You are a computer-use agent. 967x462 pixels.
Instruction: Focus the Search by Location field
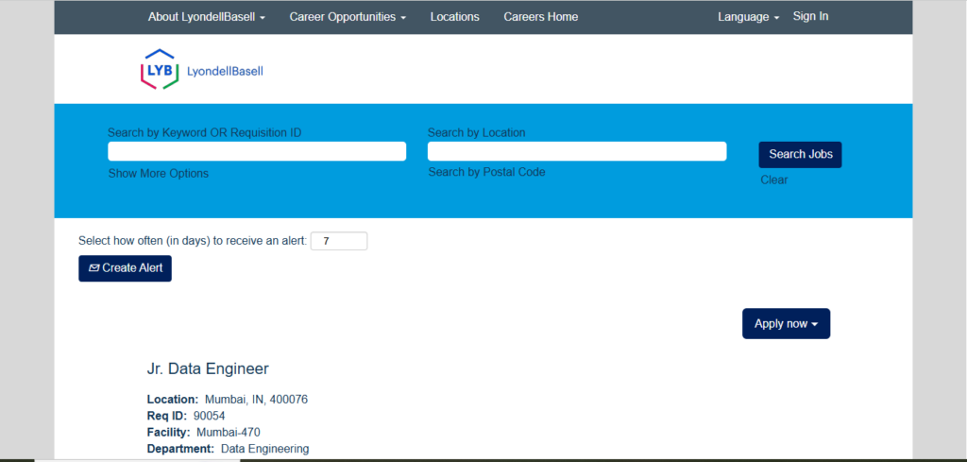pos(577,151)
